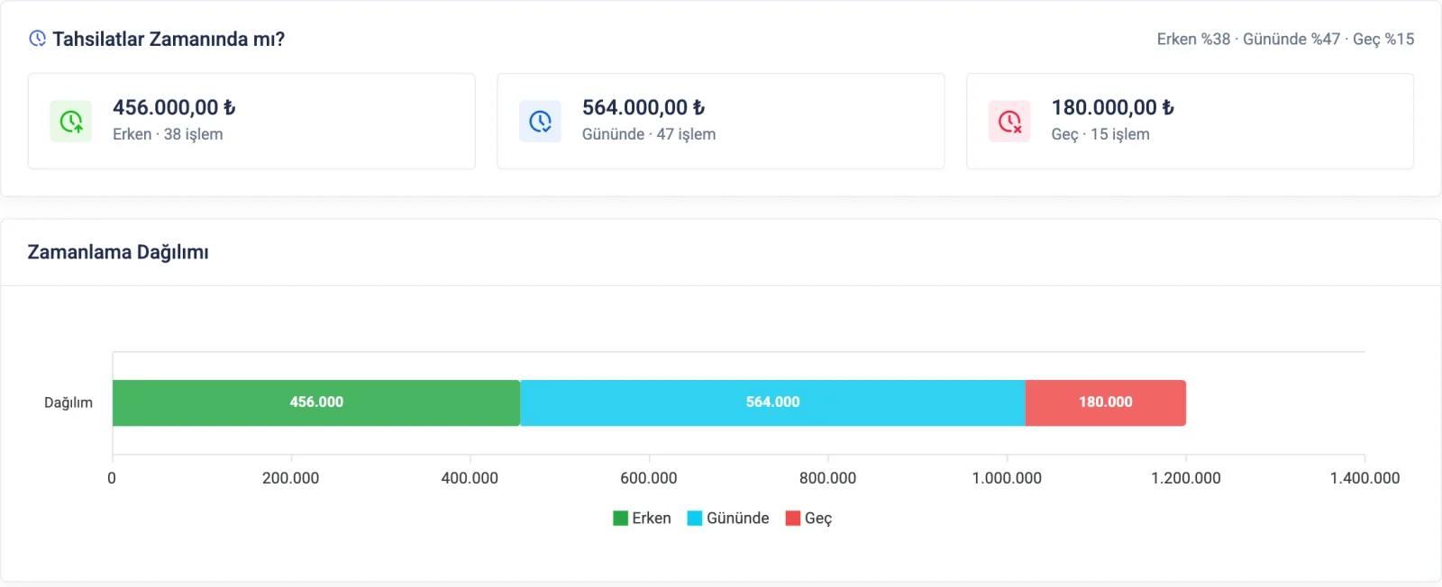Click the 400.000 axis tick label
This screenshot has height=587, width=1442.
tap(470, 478)
